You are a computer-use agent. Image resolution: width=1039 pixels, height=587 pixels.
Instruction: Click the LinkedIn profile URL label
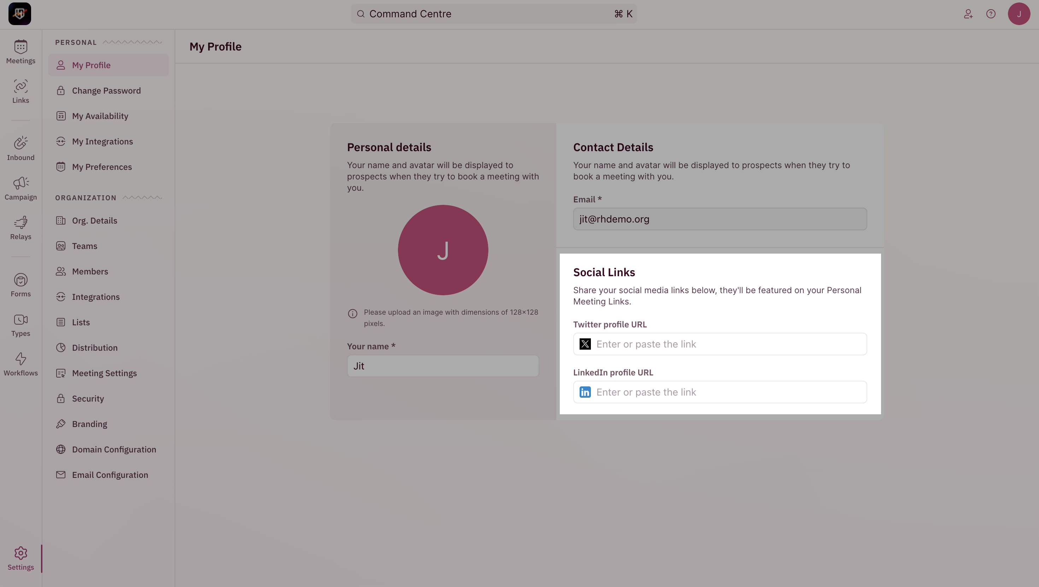(613, 372)
